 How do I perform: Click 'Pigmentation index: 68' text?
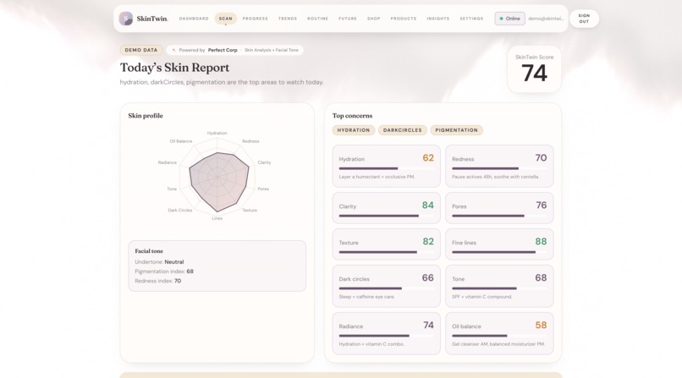coord(164,271)
